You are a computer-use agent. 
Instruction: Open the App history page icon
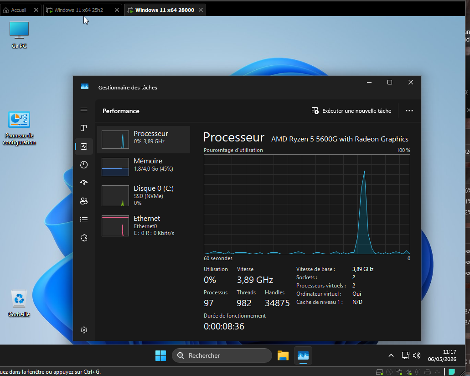click(84, 164)
